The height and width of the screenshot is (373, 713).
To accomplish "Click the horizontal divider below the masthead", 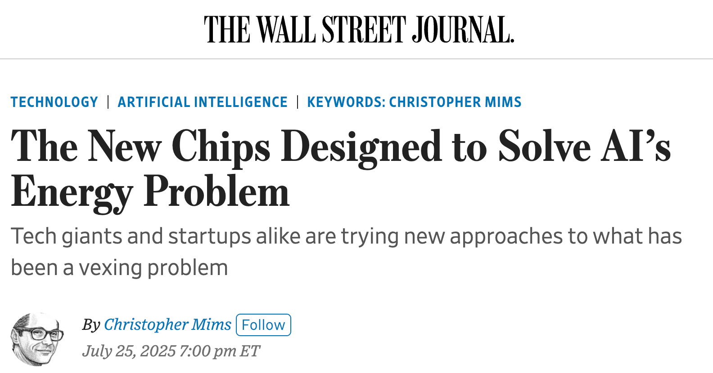I will pos(356,59).
